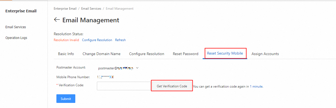The height and width of the screenshot is (108, 336).
Task: Switch to the Reset Password tab
Action: [185, 54]
